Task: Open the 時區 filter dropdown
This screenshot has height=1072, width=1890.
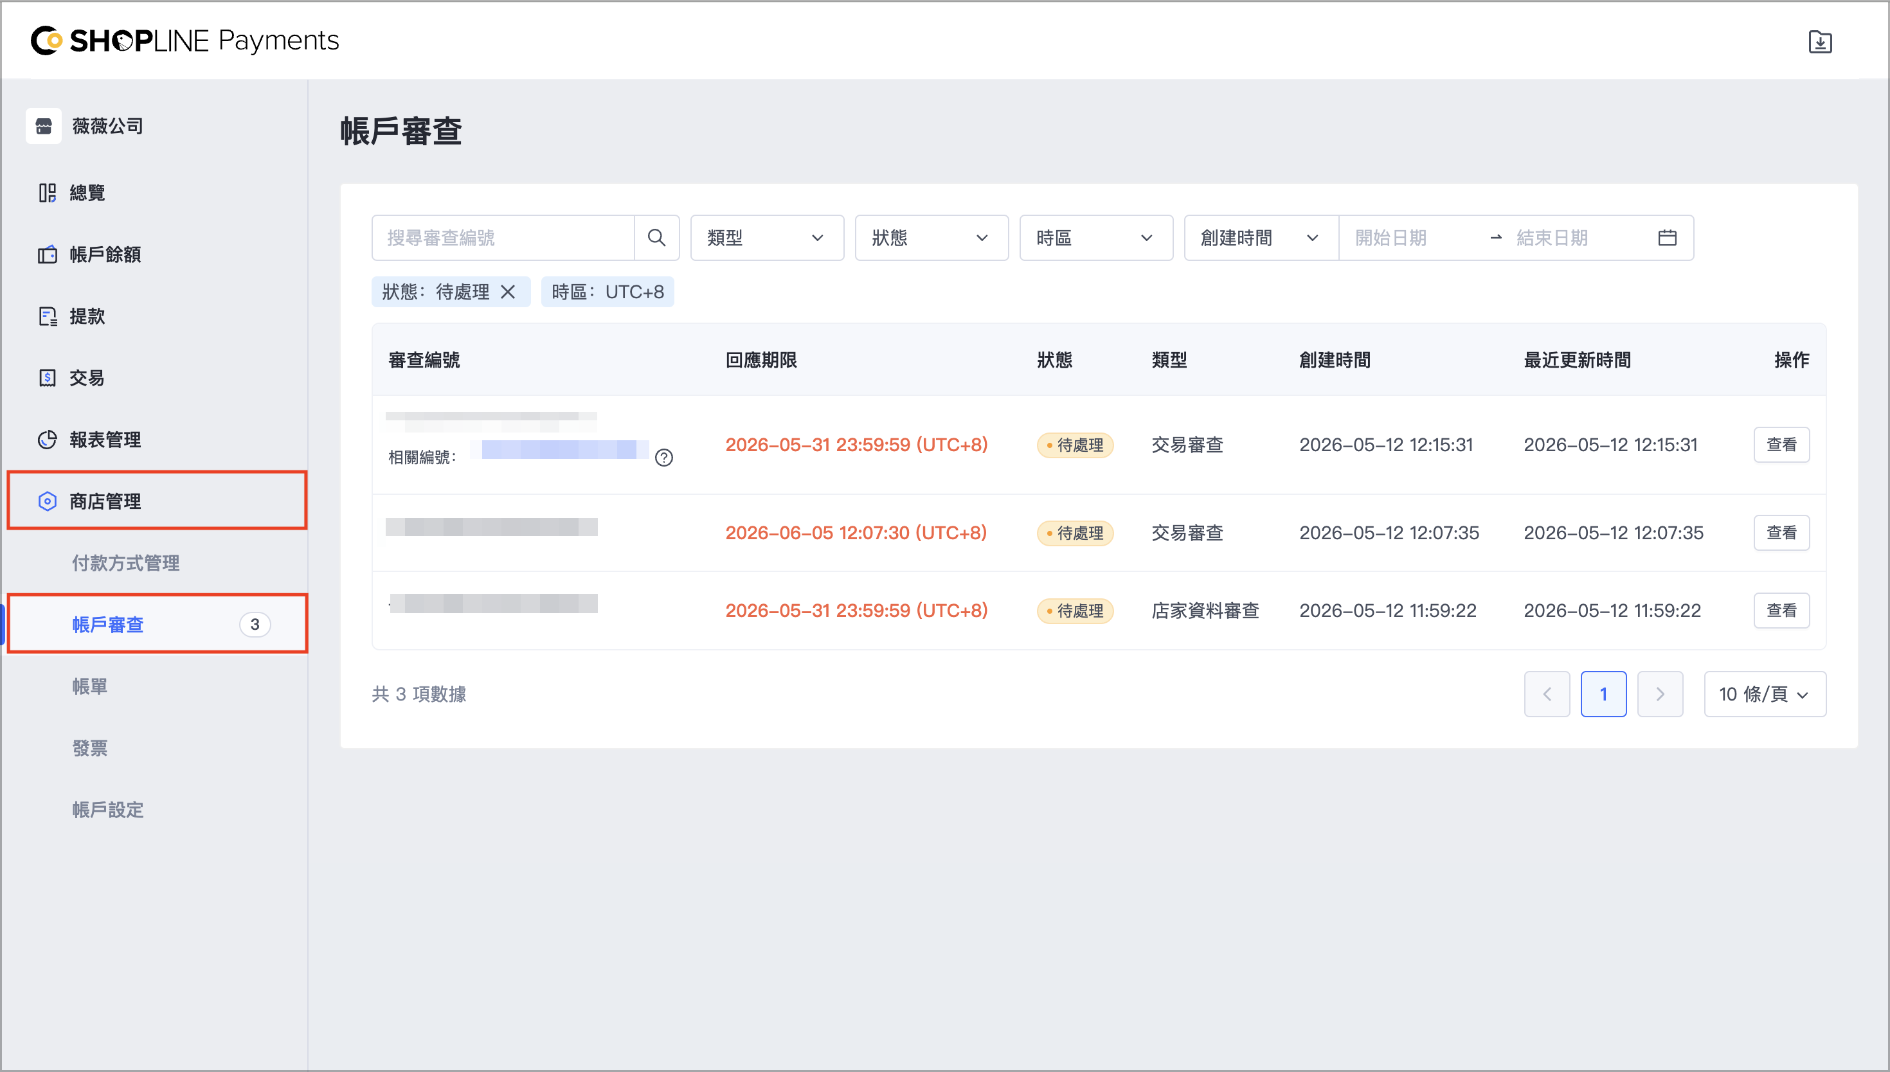Action: click(x=1095, y=238)
